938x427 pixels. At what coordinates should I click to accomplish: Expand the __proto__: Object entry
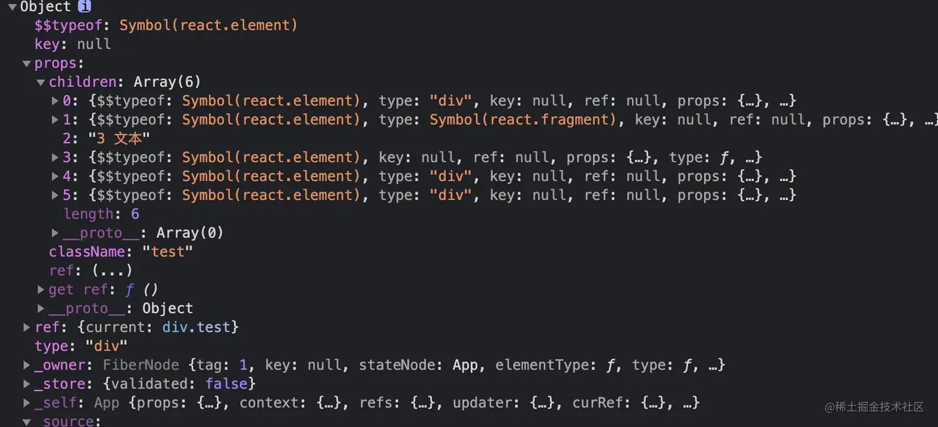41,309
